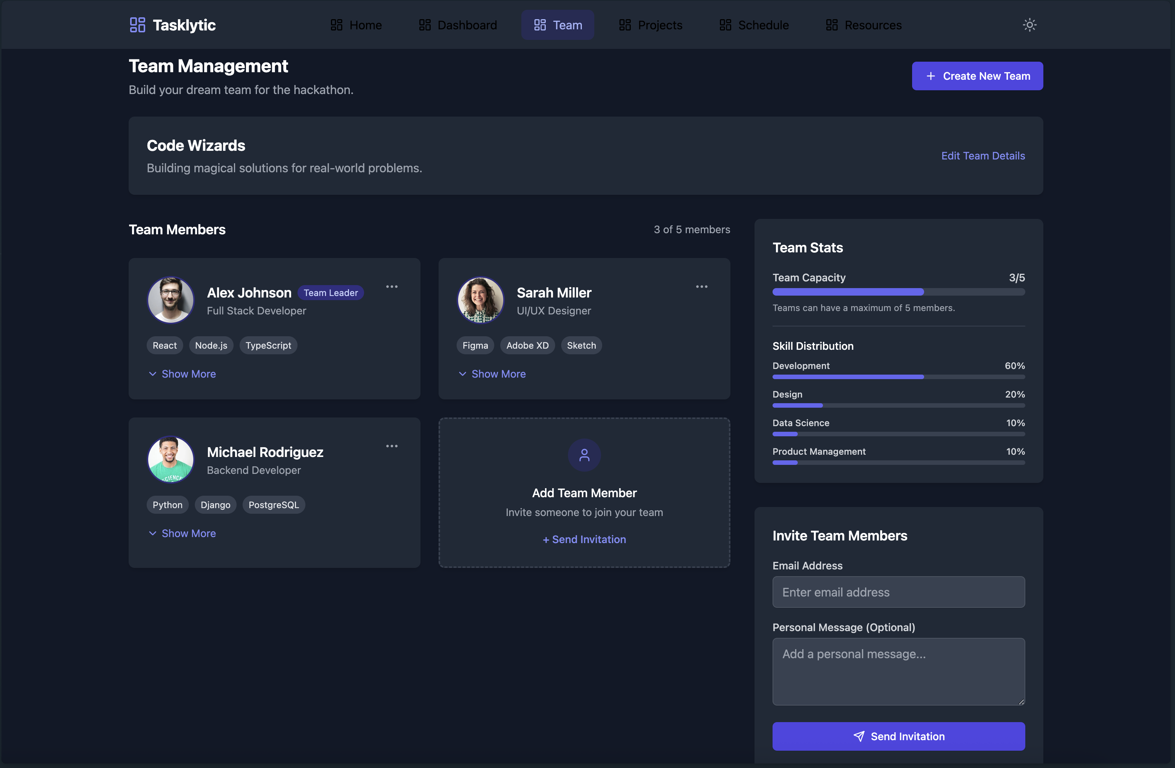The image size is (1175, 768).
Task: Toggle the light/dark theme sun icon
Action: 1029,25
